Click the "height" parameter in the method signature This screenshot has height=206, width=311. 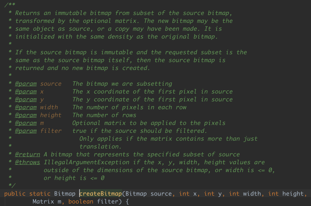coord(293,194)
